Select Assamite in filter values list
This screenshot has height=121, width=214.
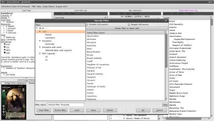tap(91, 46)
